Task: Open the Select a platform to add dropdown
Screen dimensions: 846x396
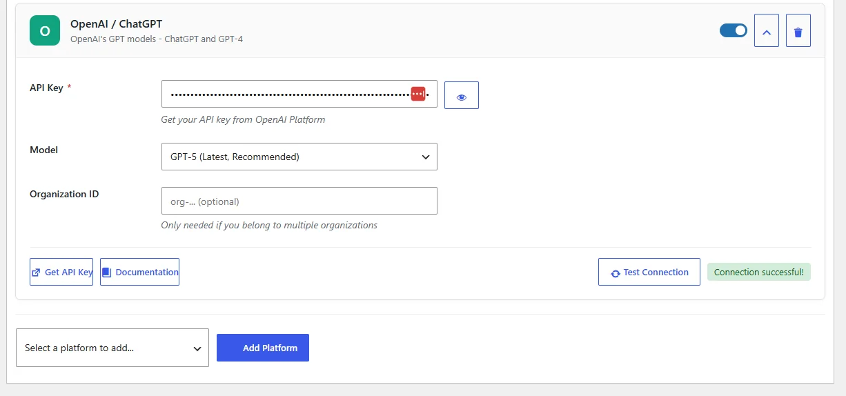Action: [x=112, y=348]
